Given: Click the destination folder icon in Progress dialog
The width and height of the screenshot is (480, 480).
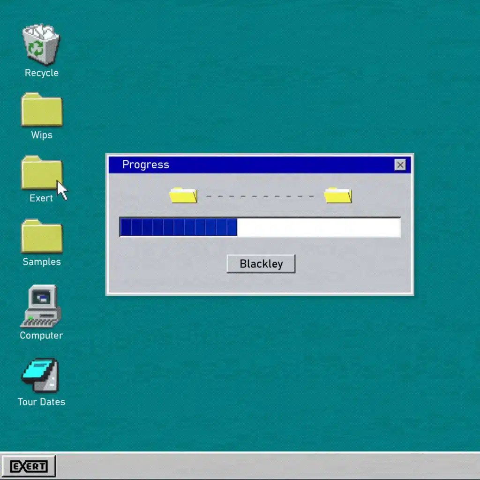Looking at the screenshot, I should 338,195.
